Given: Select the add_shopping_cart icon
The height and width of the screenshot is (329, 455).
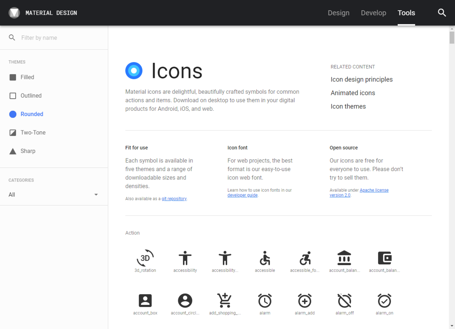Looking at the screenshot, I should pos(225,301).
